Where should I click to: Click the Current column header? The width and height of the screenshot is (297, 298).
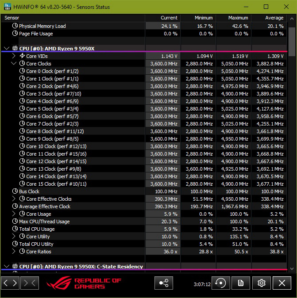[x=163, y=18]
